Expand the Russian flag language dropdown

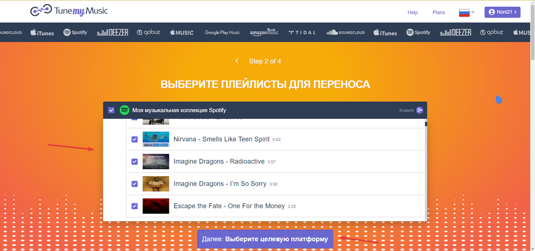(467, 12)
